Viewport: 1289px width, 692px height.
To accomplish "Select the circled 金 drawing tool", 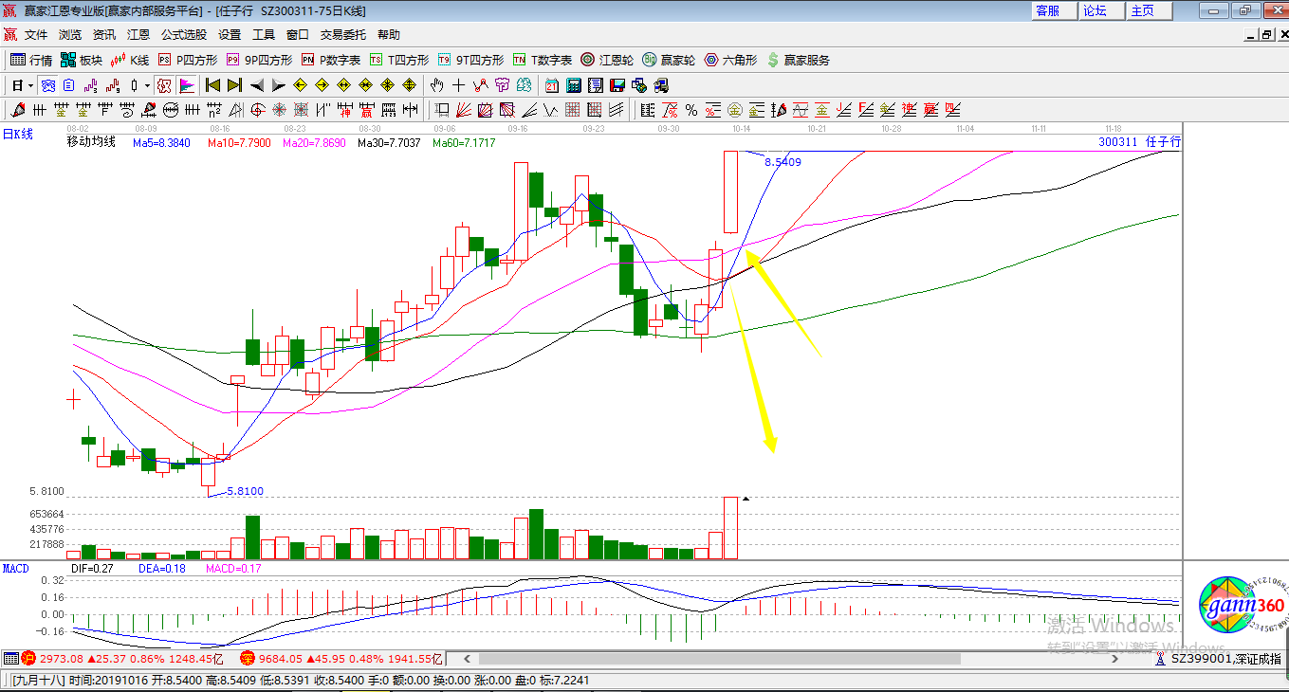I will (734, 110).
